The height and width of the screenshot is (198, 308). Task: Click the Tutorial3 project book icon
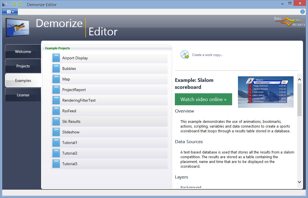point(56,164)
